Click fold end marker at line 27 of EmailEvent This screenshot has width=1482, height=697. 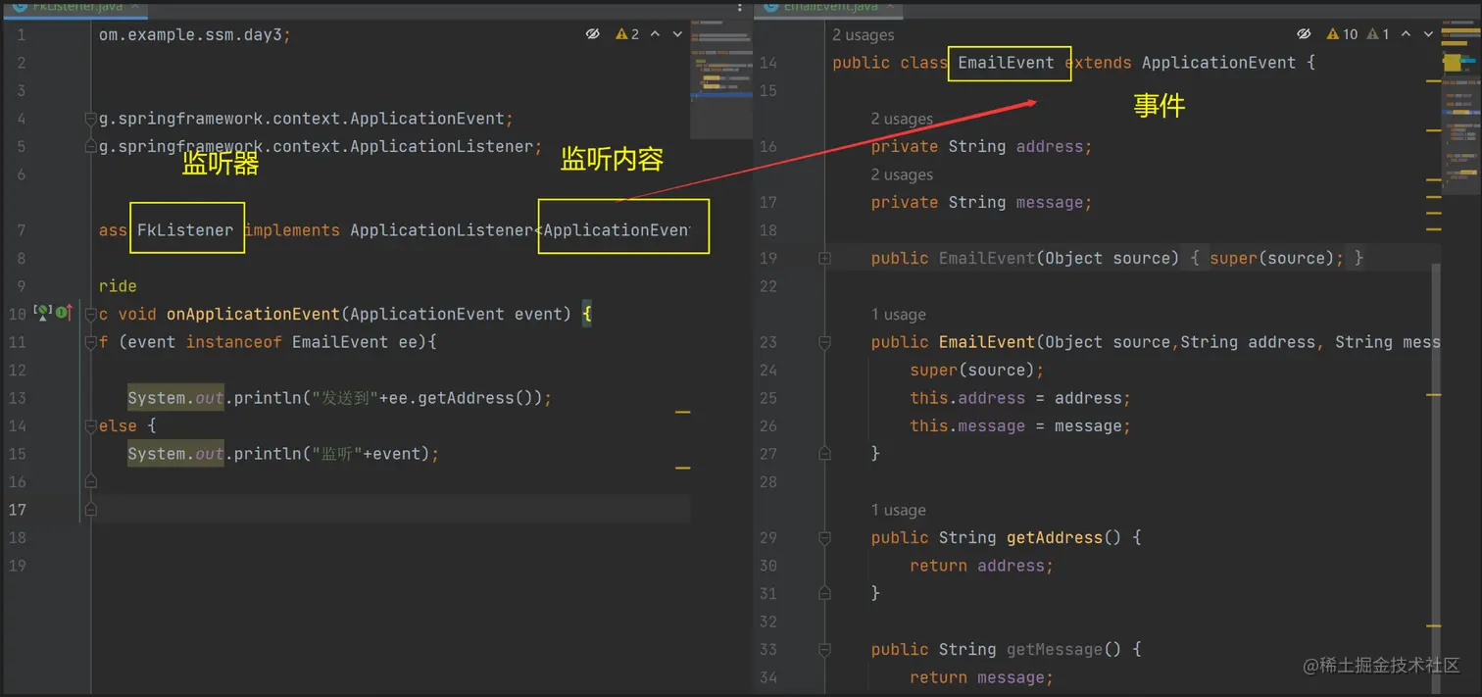[824, 453]
